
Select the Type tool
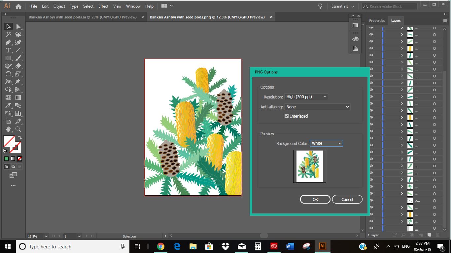[x=8, y=50]
